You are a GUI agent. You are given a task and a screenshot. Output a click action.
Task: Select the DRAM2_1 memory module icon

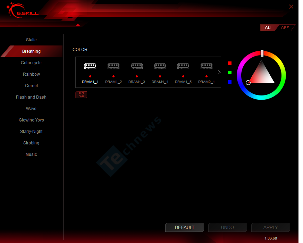click(x=207, y=66)
